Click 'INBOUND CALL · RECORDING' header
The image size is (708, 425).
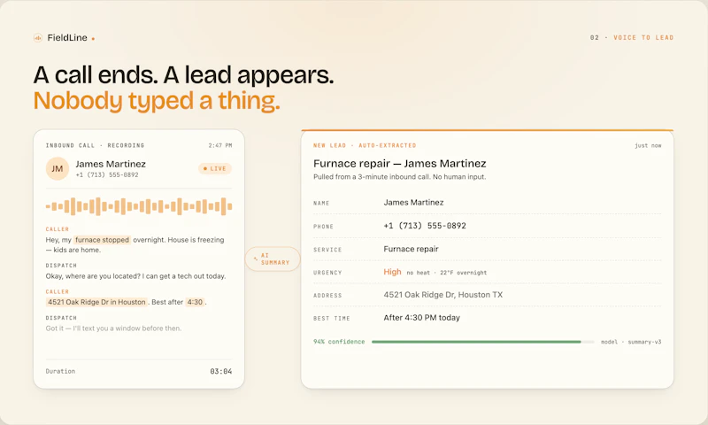click(95, 145)
